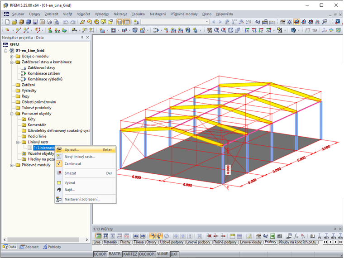Click the Print icon in the toolbar
This screenshot has width=344, height=258.
click(x=49, y=22)
